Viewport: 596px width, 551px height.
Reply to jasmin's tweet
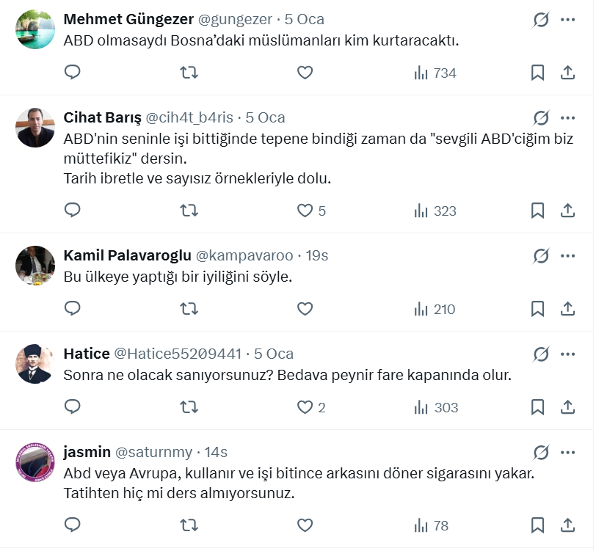pyautogui.click(x=72, y=525)
